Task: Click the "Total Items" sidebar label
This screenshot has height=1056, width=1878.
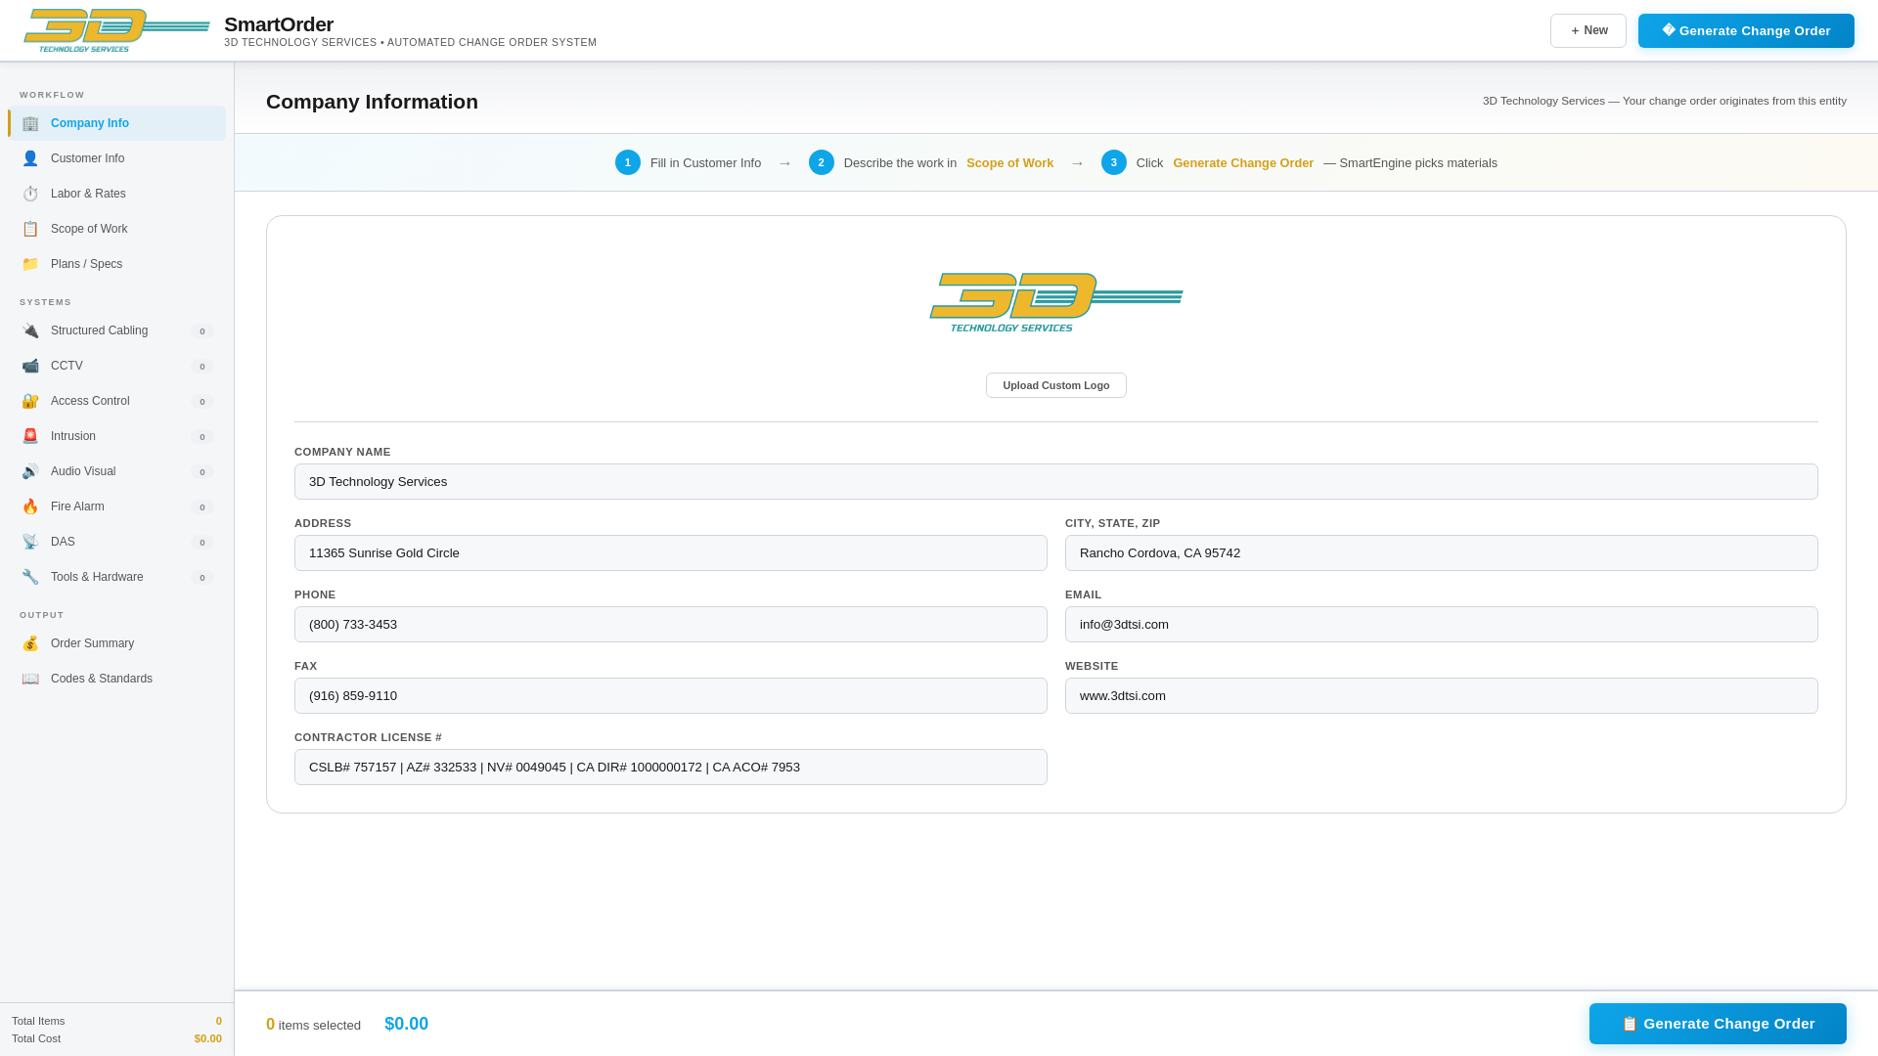Action: [x=38, y=1021]
